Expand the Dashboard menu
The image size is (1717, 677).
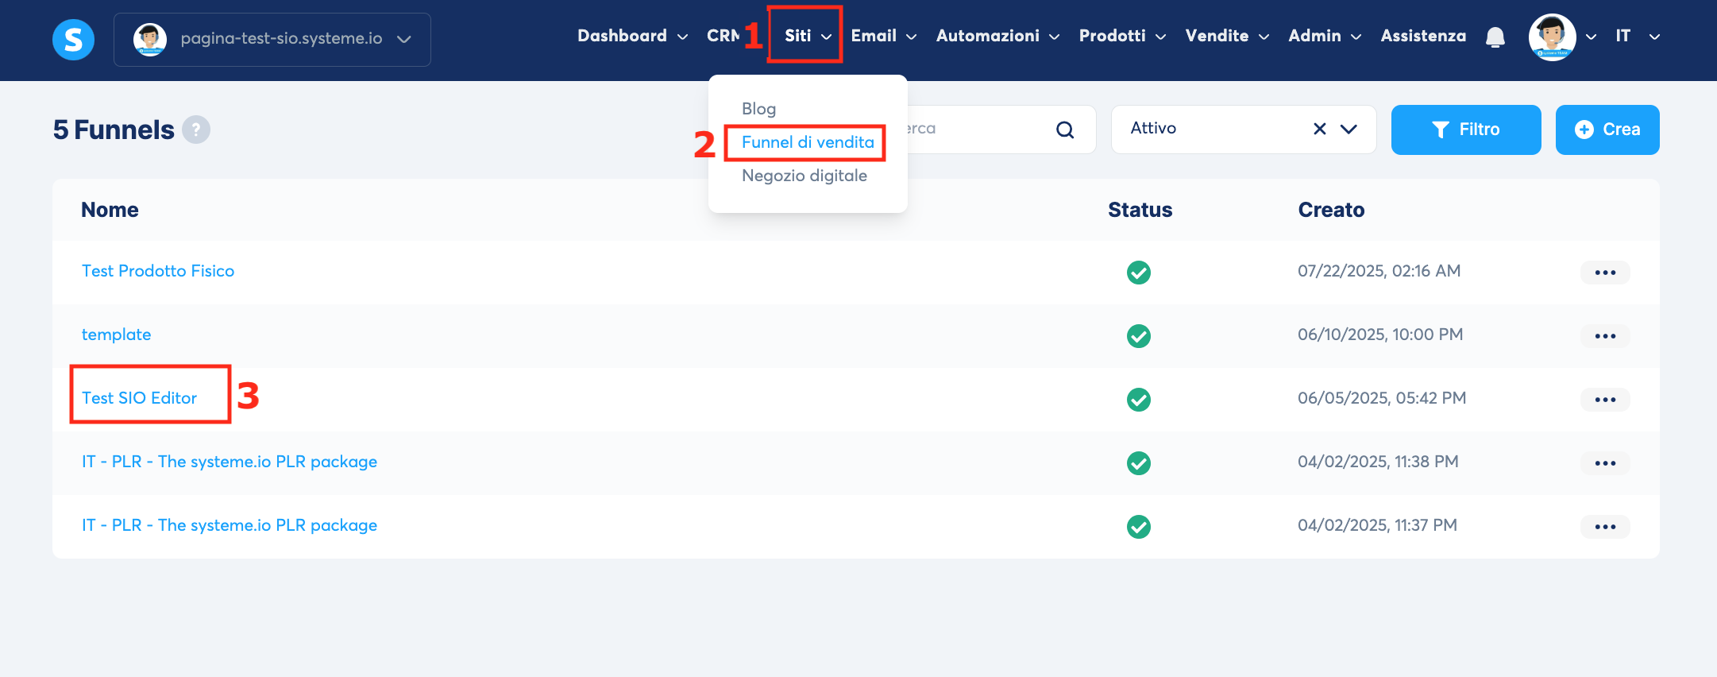632,36
